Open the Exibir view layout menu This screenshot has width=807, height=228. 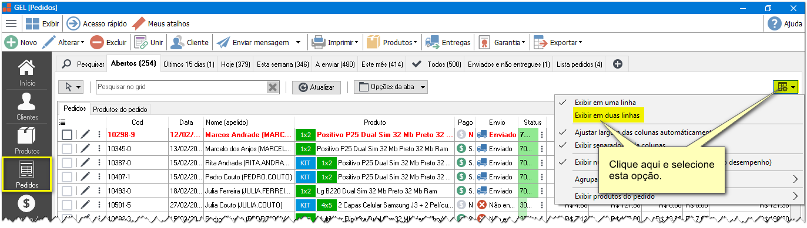click(42, 23)
